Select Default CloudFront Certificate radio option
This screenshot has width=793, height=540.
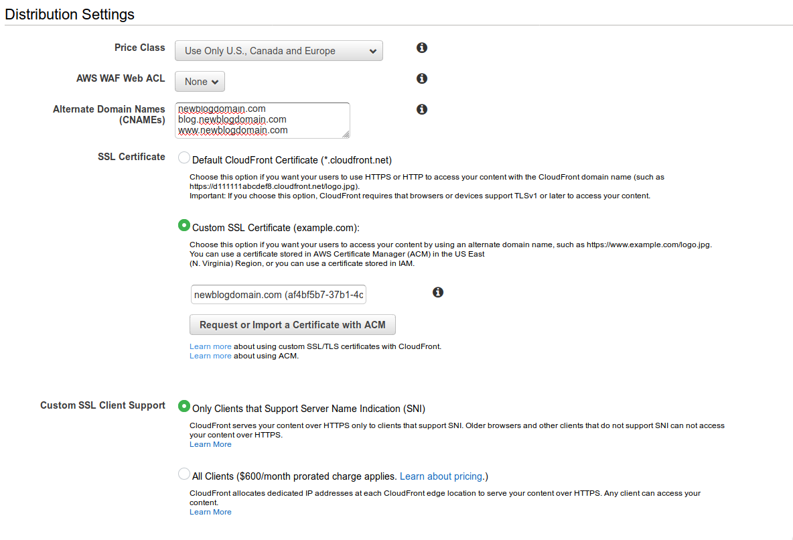[x=184, y=157]
